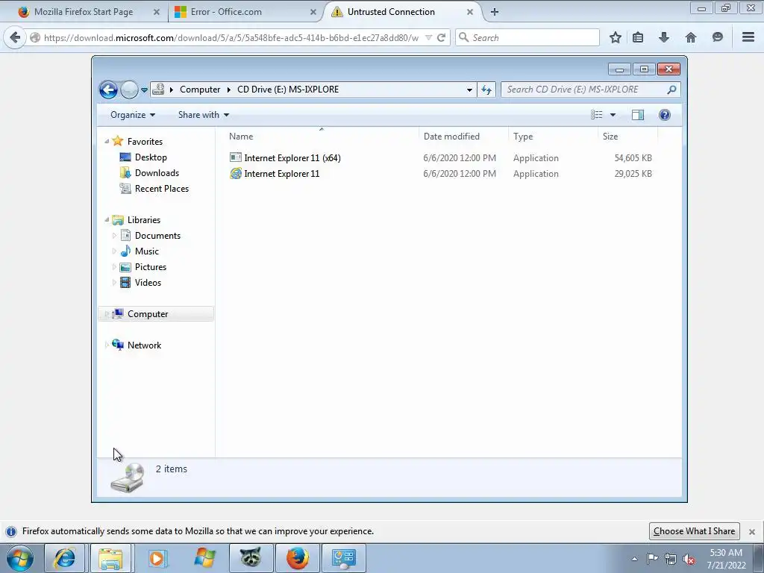Screen dimensions: 764x573
Task: Expand the Documents library
Action: [x=114, y=236]
